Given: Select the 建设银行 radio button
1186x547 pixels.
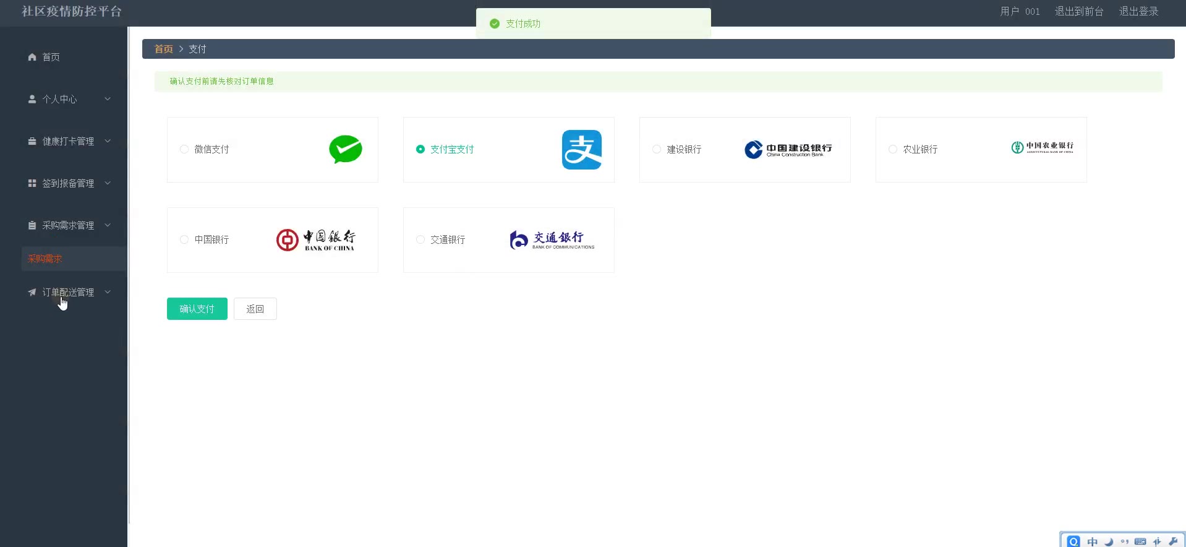Looking at the screenshot, I should [x=657, y=149].
